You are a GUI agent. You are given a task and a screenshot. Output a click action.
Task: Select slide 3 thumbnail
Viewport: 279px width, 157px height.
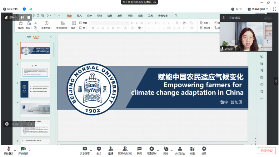(x=35, y=89)
